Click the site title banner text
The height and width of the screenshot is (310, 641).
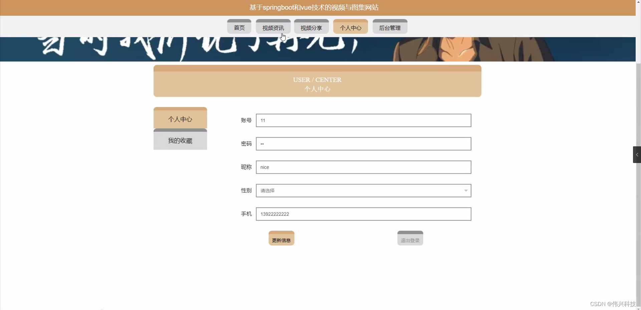(313, 7)
